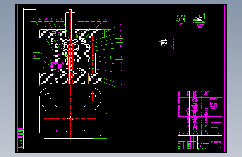This screenshot has height=157, width=242.
Task: Click bottom-left small red bolt circle
Action: [x=56, y=131]
